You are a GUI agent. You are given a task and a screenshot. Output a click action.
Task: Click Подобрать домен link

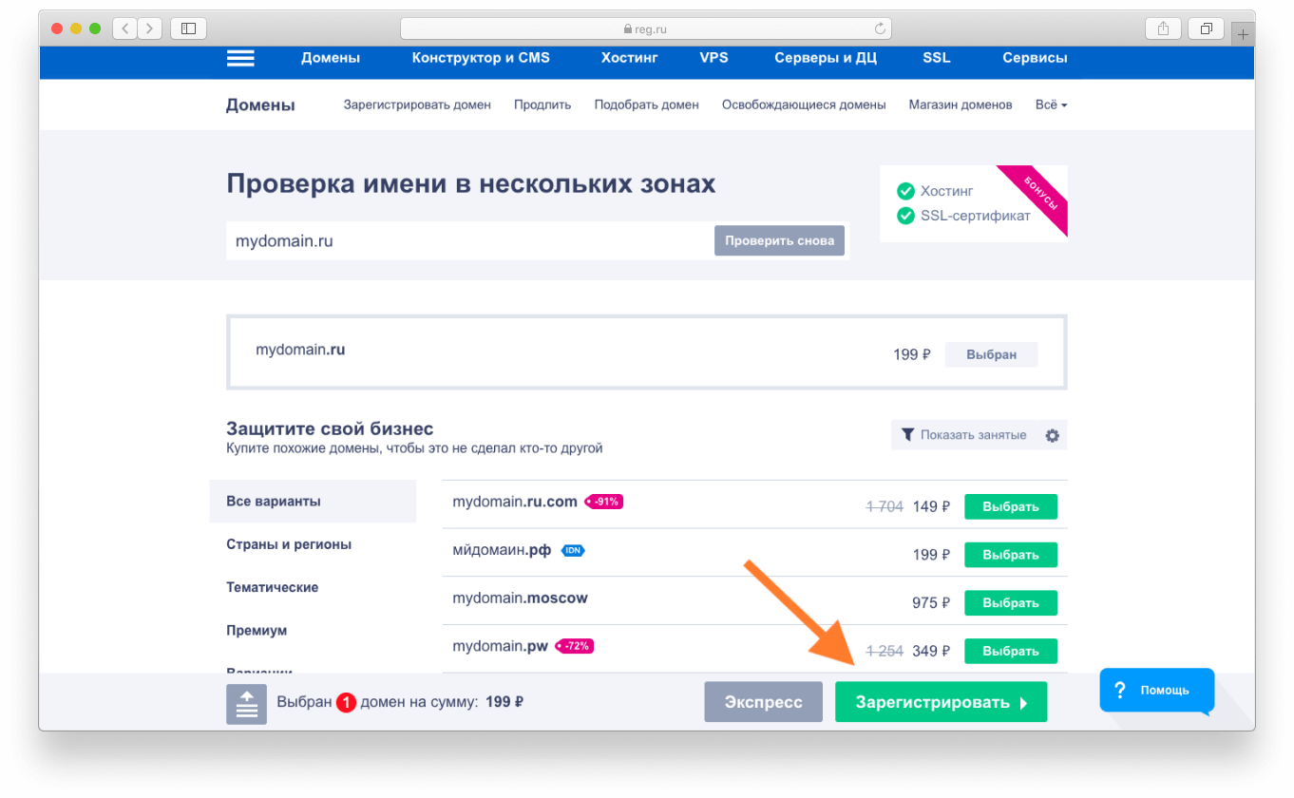[x=646, y=104]
